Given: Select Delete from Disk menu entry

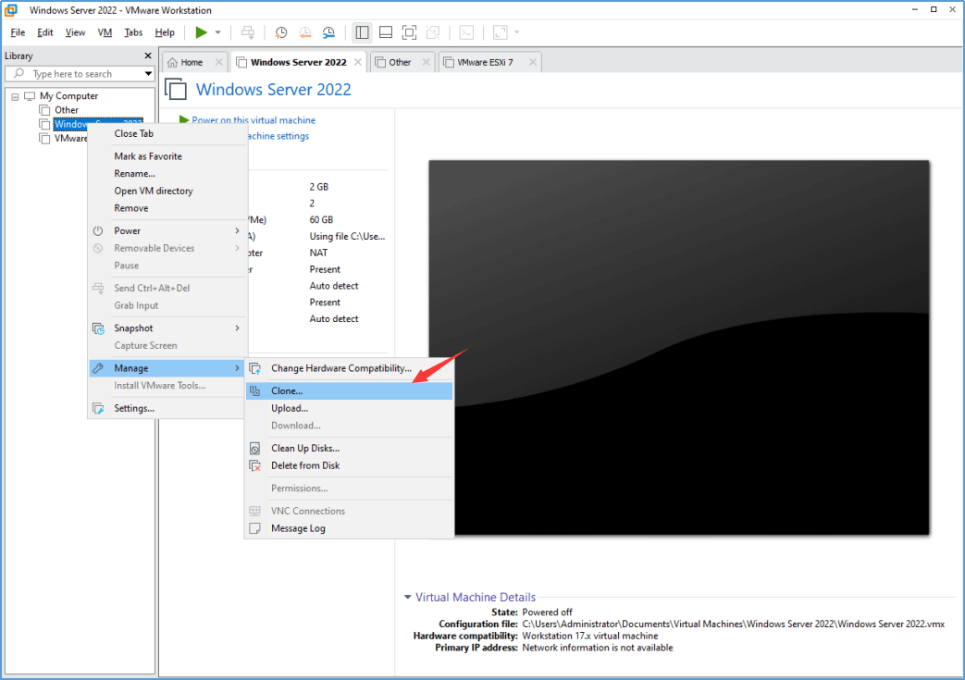Looking at the screenshot, I should tap(305, 465).
